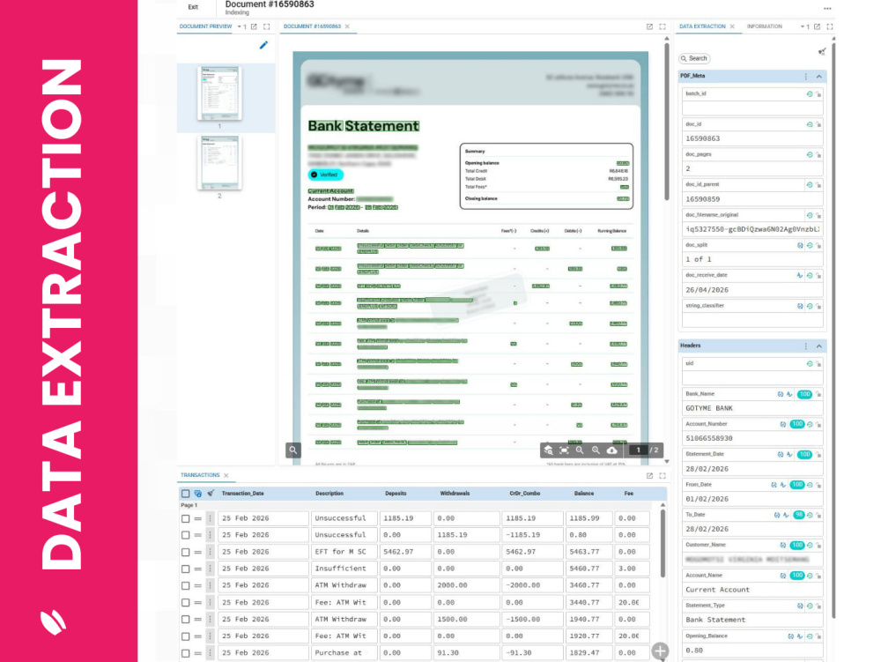The height and width of the screenshot is (662, 881).
Task: Check the ATM Withdraw 1500.00 row
Action: tap(185, 620)
